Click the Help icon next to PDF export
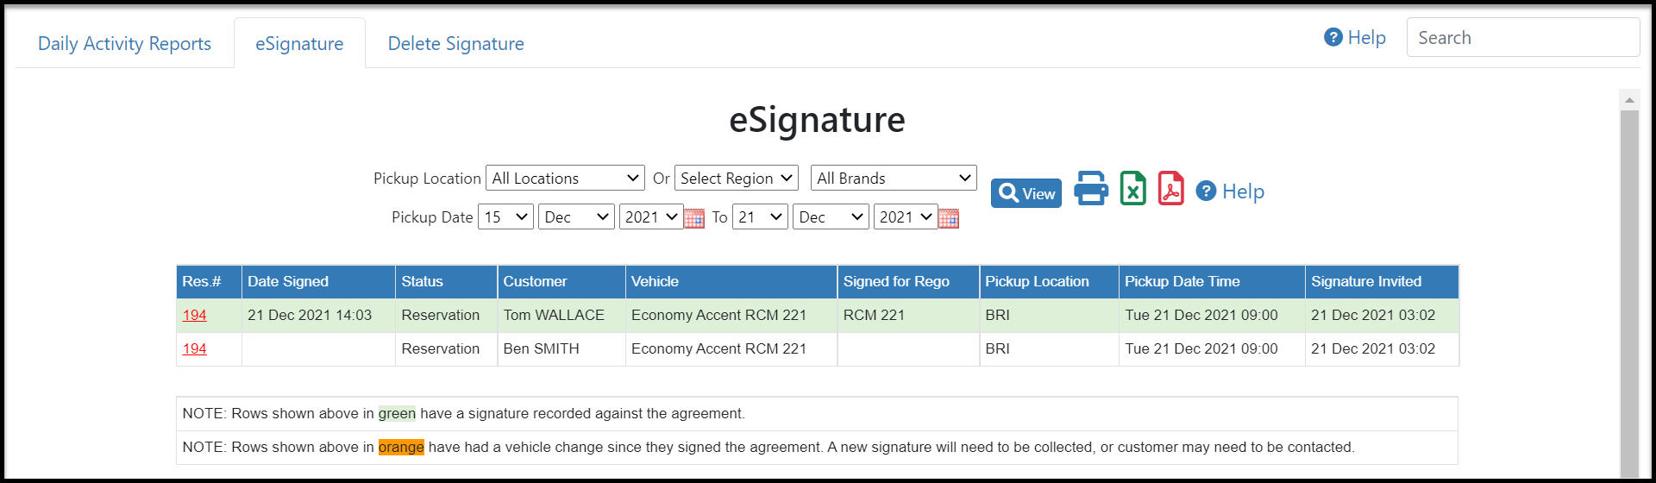Viewport: 1656px width, 483px height. click(x=1206, y=191)
